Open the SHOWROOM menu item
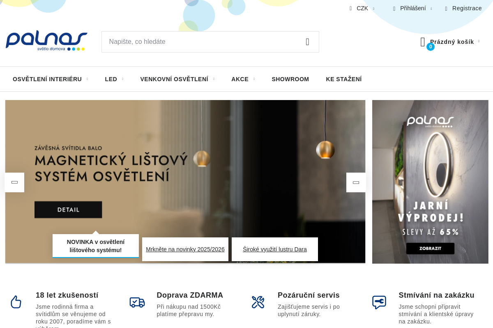493x328 pixels. (x=290, y=79)
